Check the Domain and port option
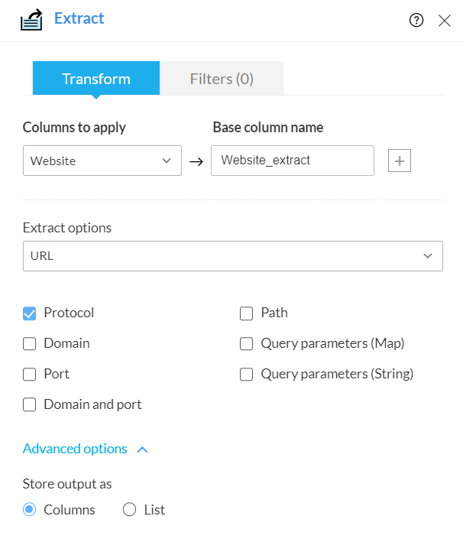Image resolution: width=466 pixels, height=542 pixels. (x=30, y=405)
